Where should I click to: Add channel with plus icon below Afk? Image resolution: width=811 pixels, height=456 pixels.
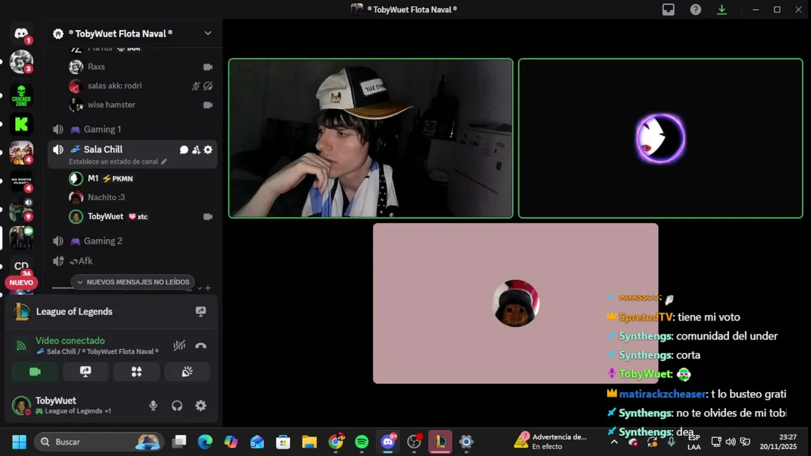click(x=208, y=288)
